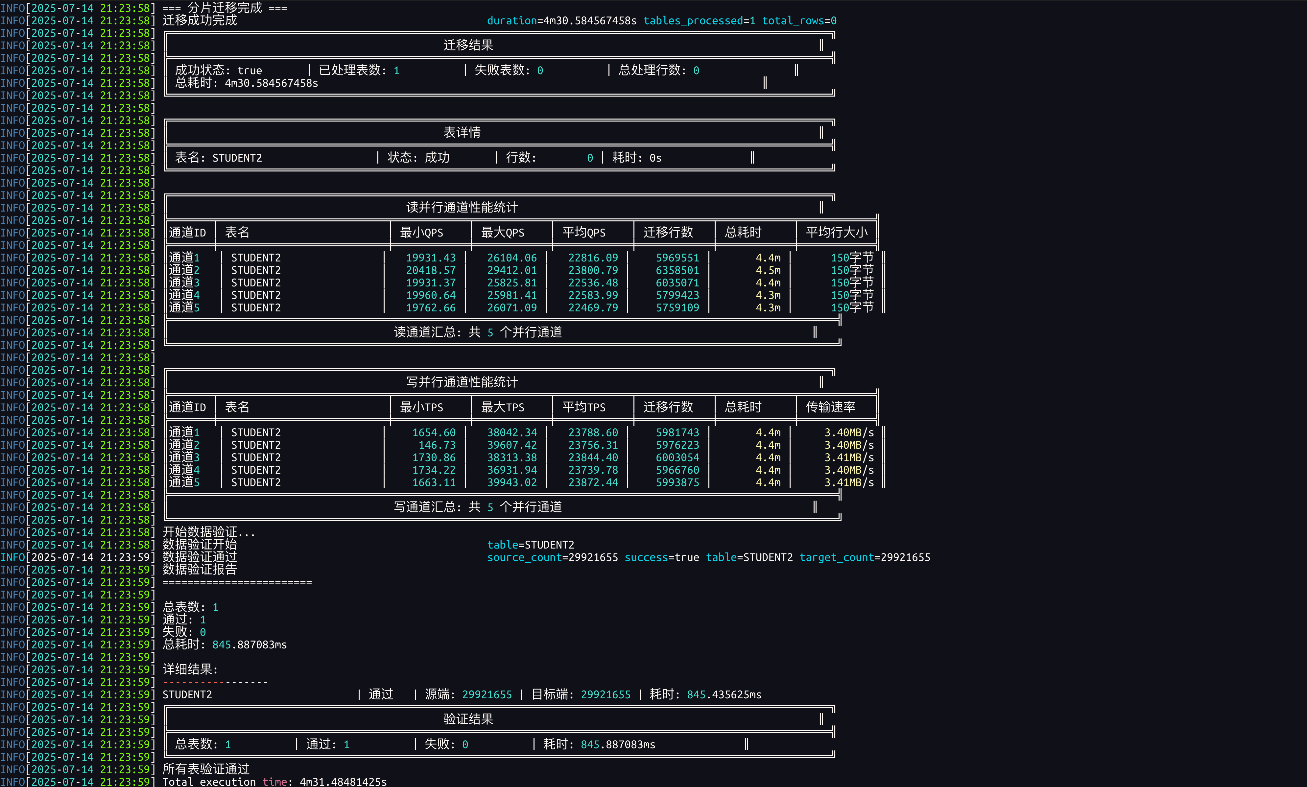The height and width of the screenshot is (787, 1307).
Task: Click the 写通道汇总 summary row
Action: pos(477,507)
